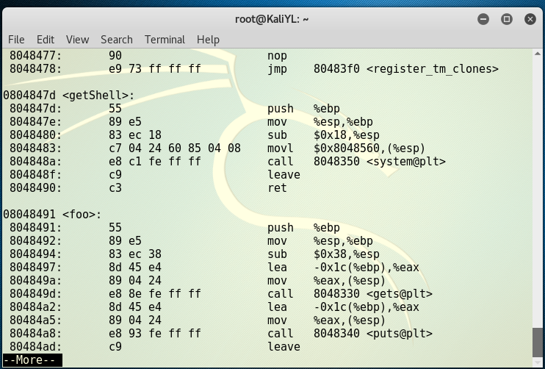Click the 0804847d <getShell>: label
This screenshot has width=545, height=369.
pos(69,96)
